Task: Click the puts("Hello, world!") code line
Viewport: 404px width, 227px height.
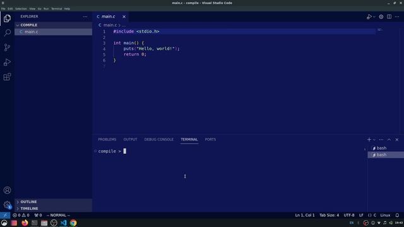Action: pyautogui.click(x=151, y=49)
